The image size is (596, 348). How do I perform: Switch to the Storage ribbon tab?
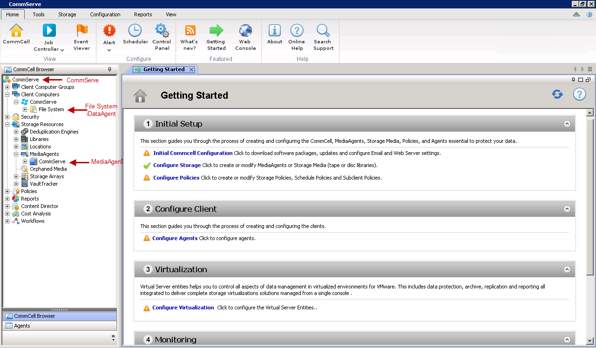(67, 14)
